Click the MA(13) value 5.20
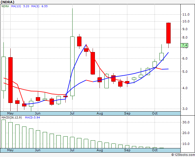This screenshot has width=195, height=157. click(x=26, y=6)
